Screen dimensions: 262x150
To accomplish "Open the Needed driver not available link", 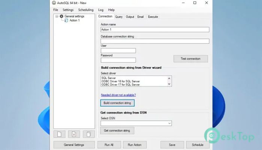I will tap(118, 95).
